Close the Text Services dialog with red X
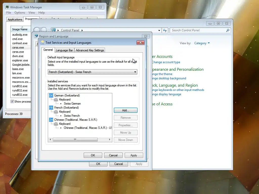This screenshot has height=194, width=259. pos(140,42)
